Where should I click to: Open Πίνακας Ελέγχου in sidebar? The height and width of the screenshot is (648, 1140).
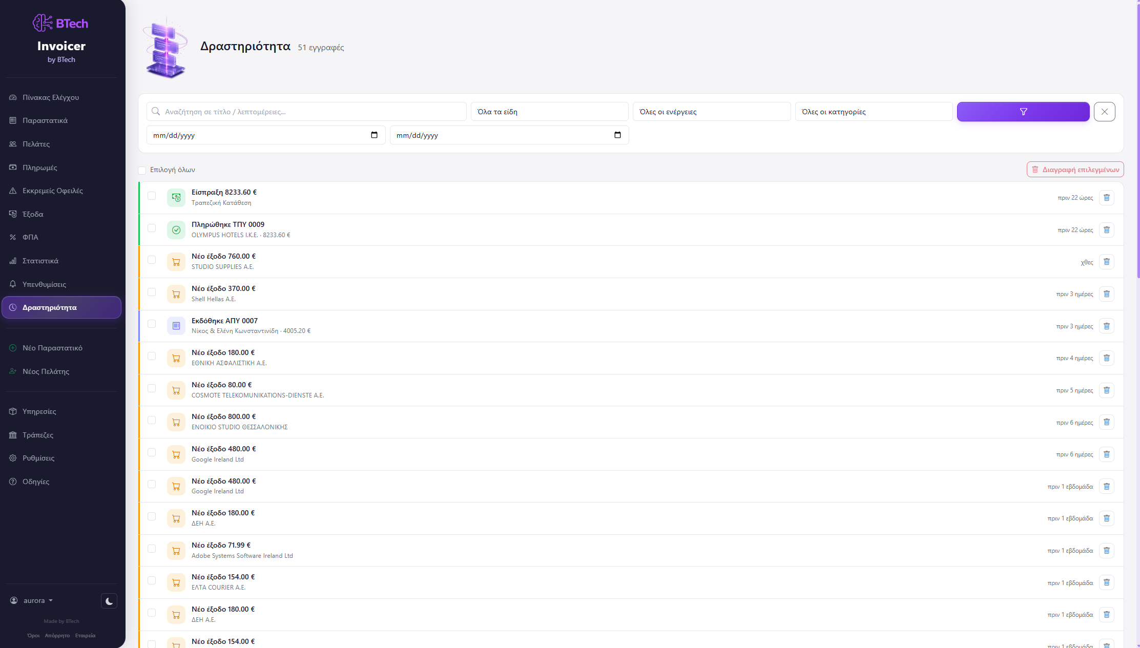click(x=61, y=97)
